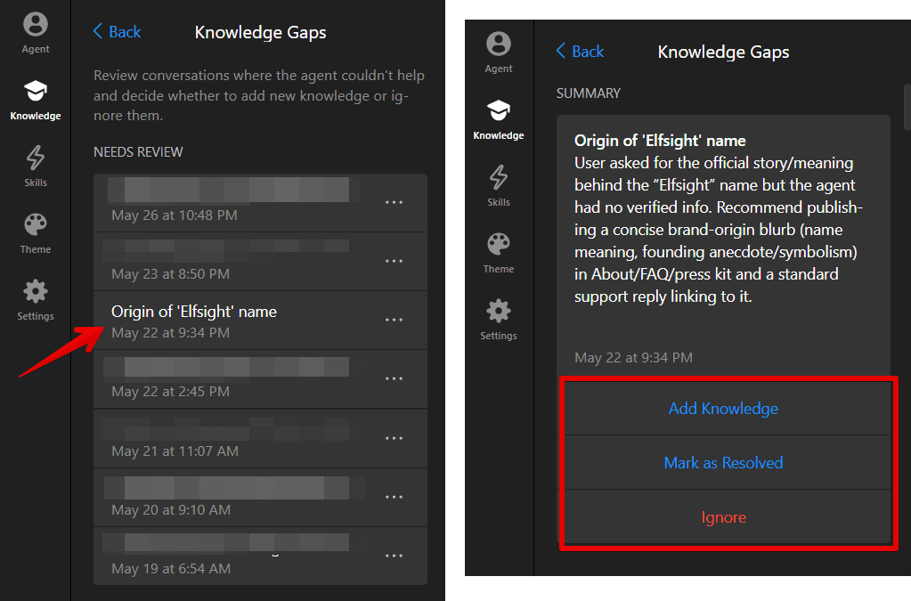Open the Agent section in left panel sidebar
The image size is (911, 601).
36,34
